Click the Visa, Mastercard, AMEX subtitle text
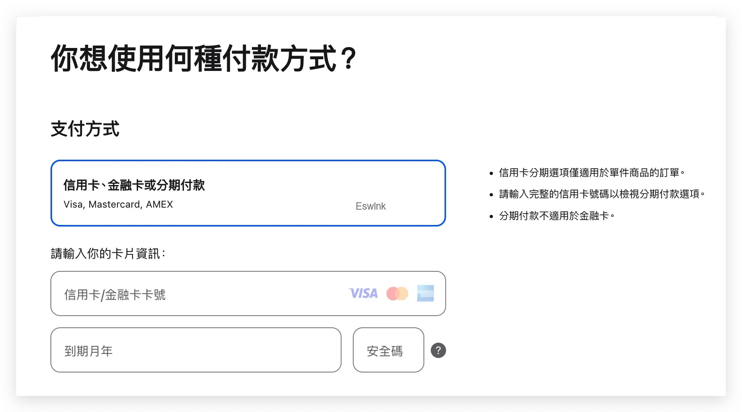The image size is (742, 412). pos(118,204)
